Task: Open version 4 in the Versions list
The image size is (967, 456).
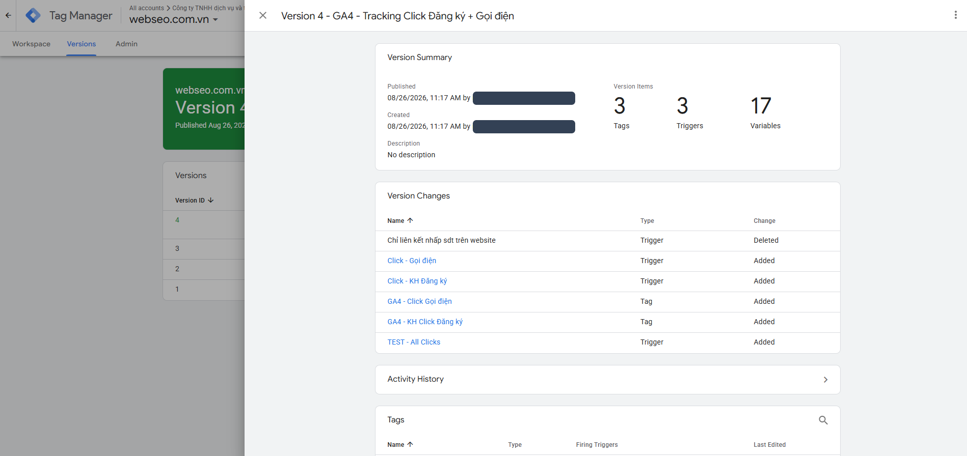Action: (x=177, y=220)
